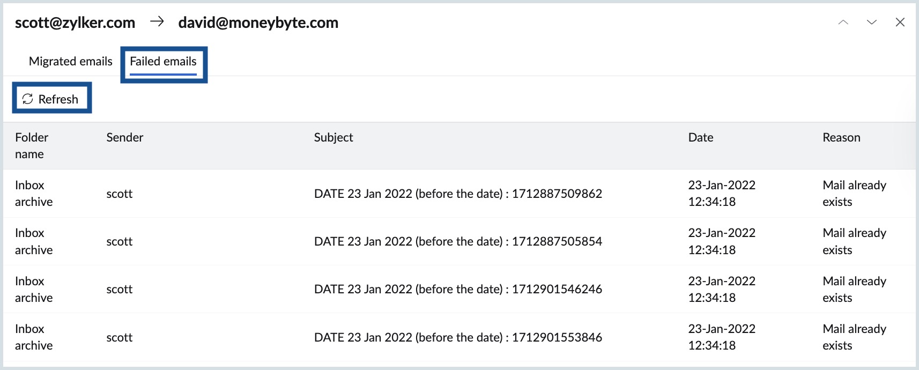Go to next migration with down chevron

tap(871, 23)
